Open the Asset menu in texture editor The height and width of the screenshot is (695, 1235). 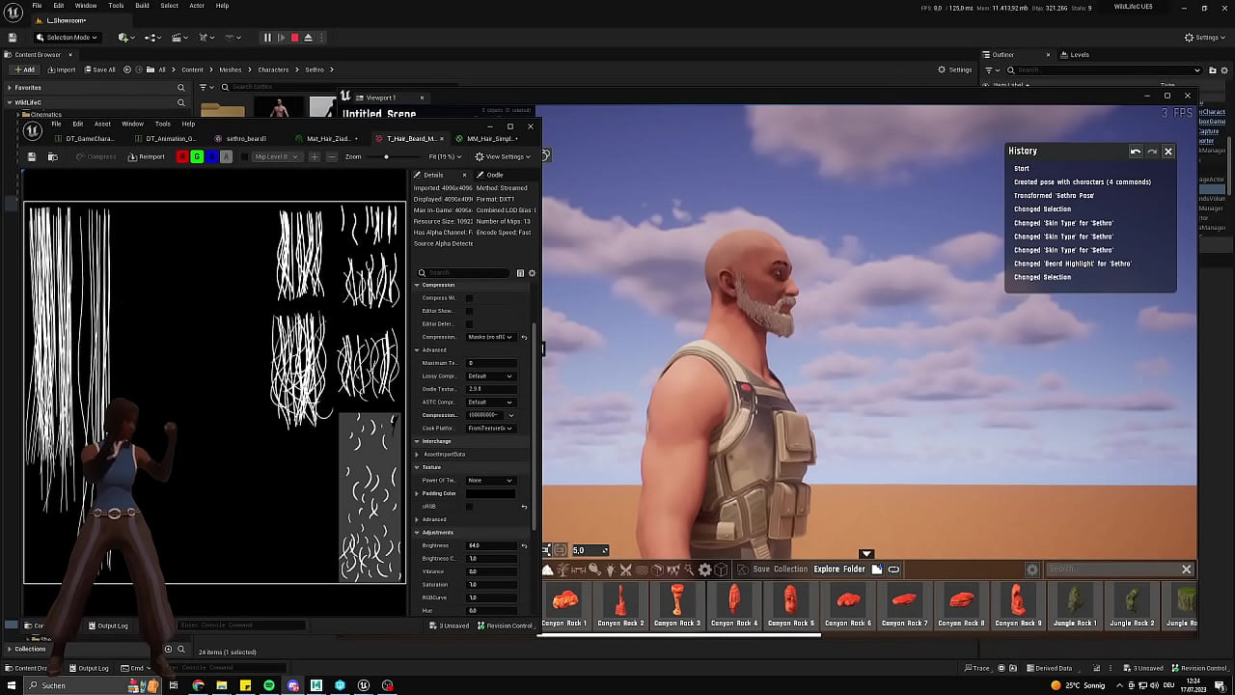click(102, 124)
